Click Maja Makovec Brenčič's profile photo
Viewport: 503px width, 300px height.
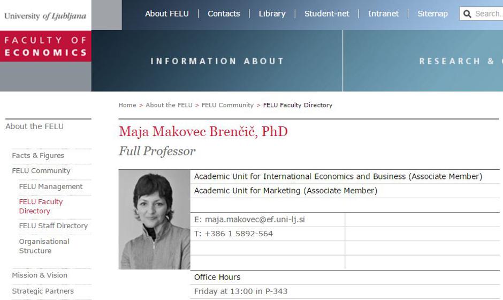154,219
